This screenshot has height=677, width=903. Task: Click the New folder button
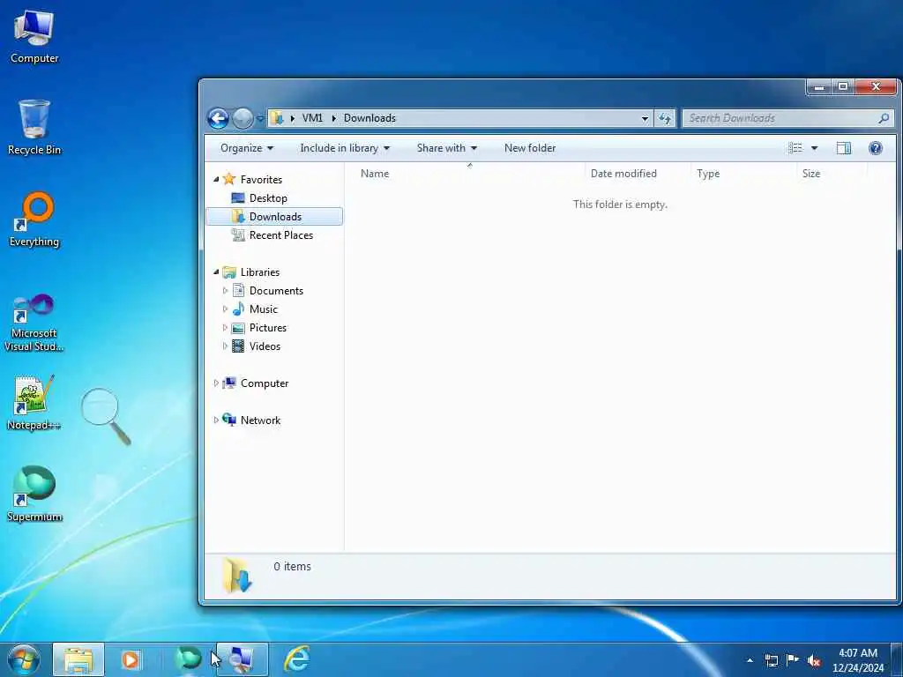click(530, 148)
